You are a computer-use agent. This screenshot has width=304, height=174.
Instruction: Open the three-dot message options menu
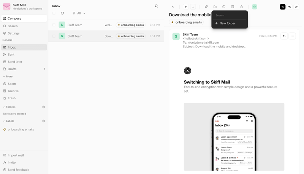pos(292,36)
